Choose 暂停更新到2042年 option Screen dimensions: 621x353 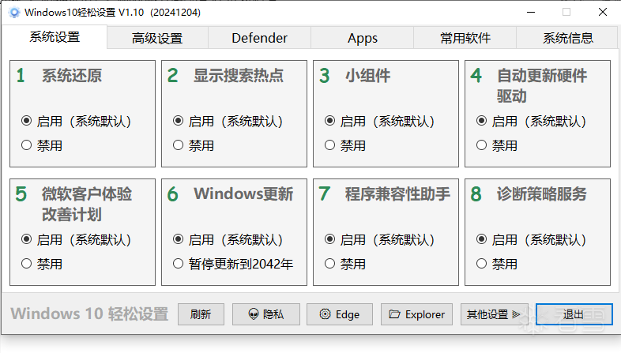pyautogui.click(x=233, y=264)
